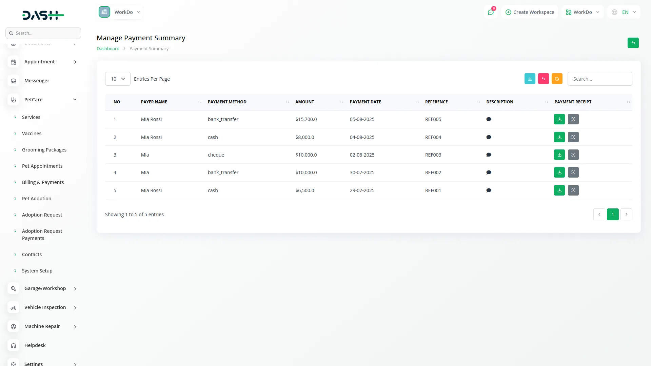The width and height of the screenshot is (651, 366).
Task: Download receipt for REF001 payment
Action: tap(559, 190)
